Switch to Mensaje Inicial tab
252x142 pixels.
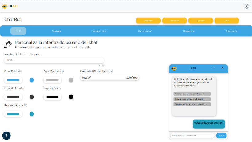(x=99, y=31)
